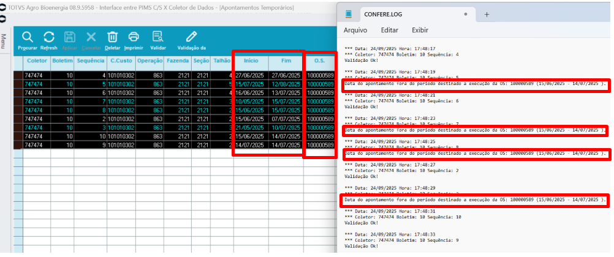Select Fim cell 13/07/2025
This screenshot has height=257, width=614.
click(x=286, y=93)
